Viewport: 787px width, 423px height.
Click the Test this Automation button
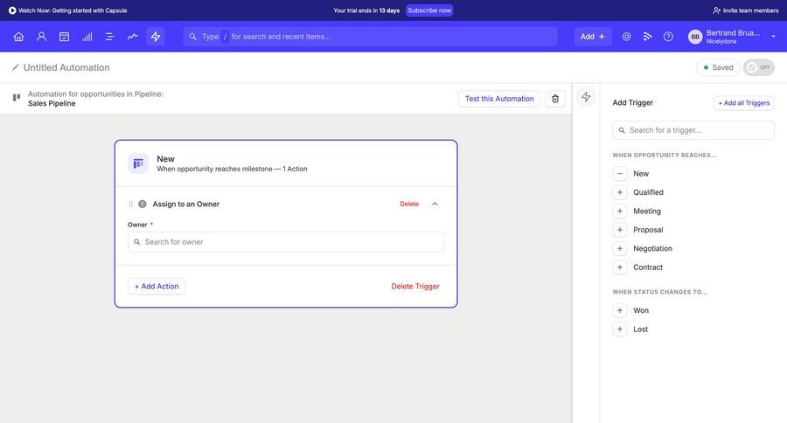coord(499,99)
